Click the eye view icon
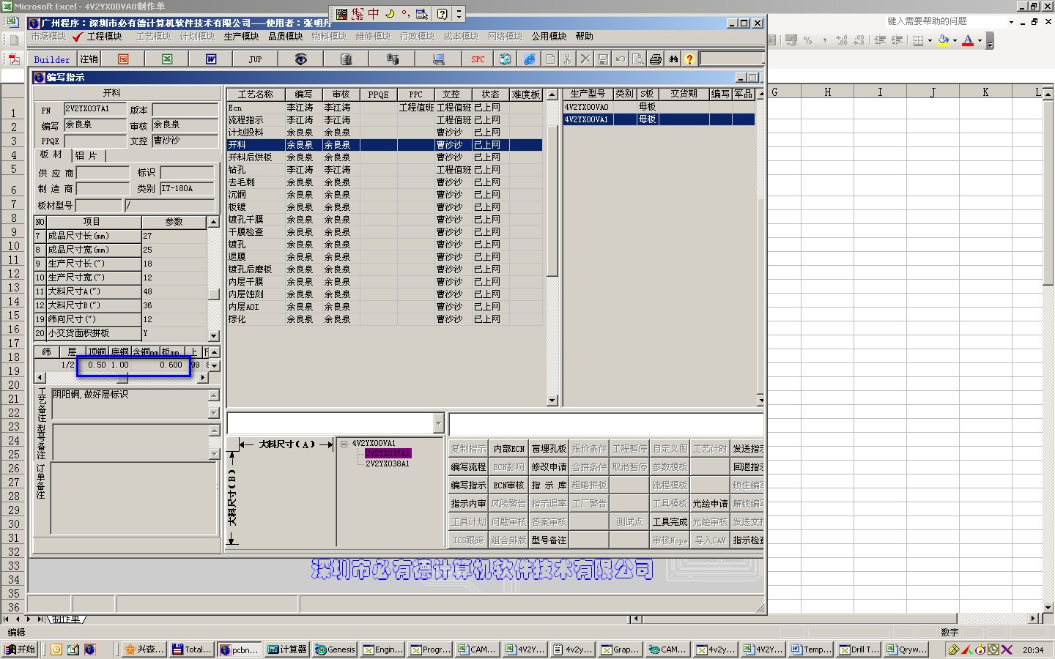 [300, 59]
